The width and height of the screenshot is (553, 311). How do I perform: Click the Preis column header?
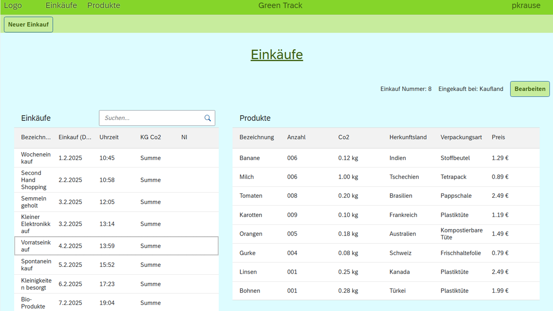(x=498, y=137)
